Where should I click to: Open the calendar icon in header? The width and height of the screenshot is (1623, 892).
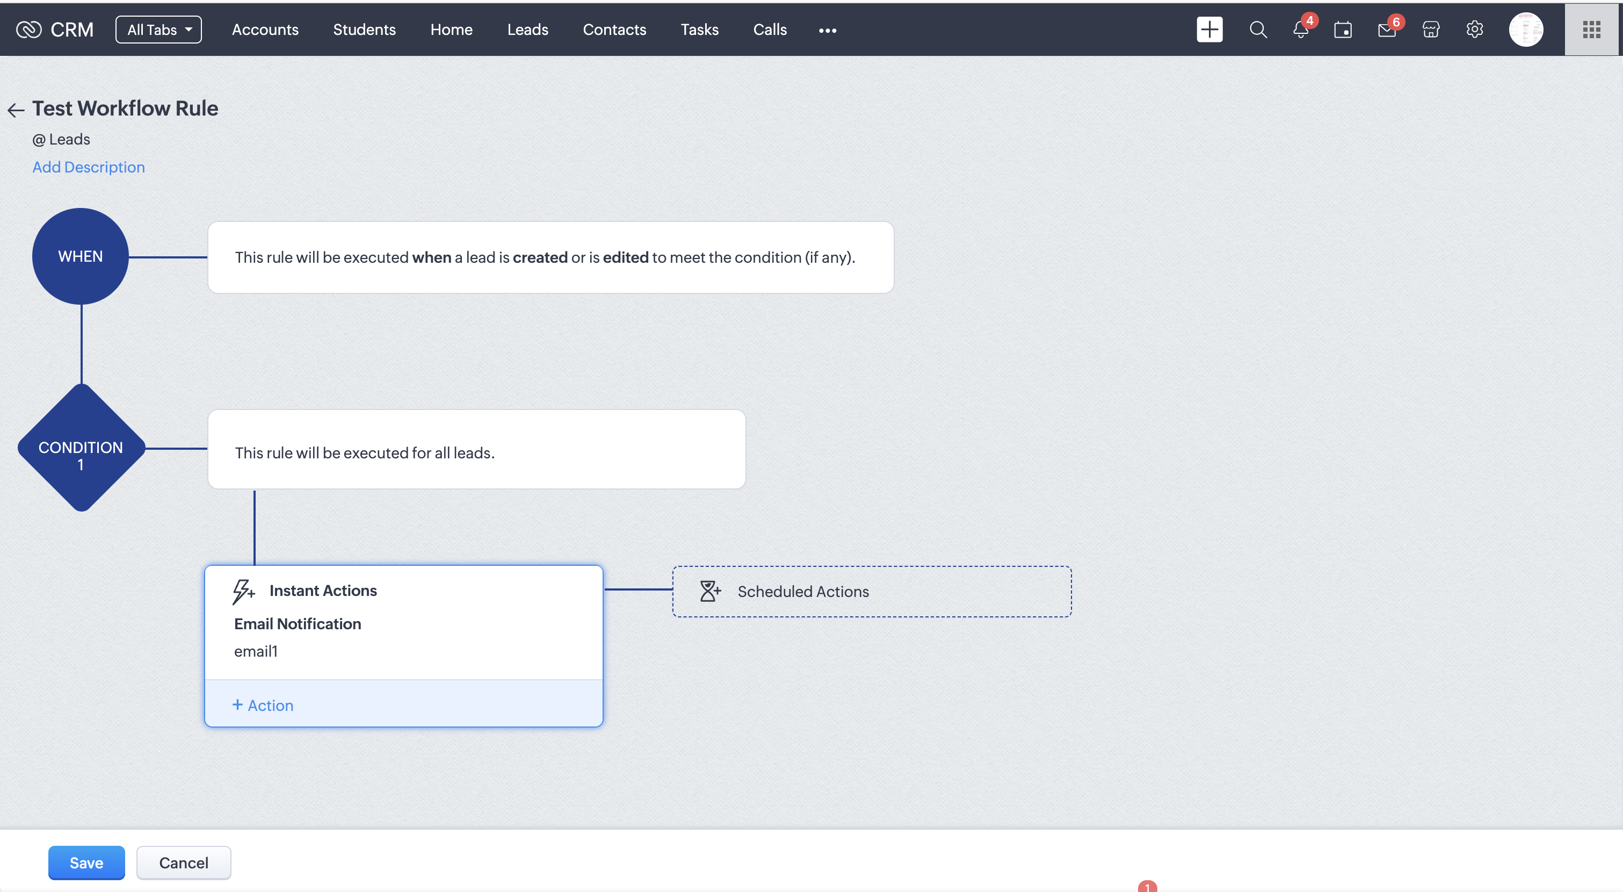1343,30
